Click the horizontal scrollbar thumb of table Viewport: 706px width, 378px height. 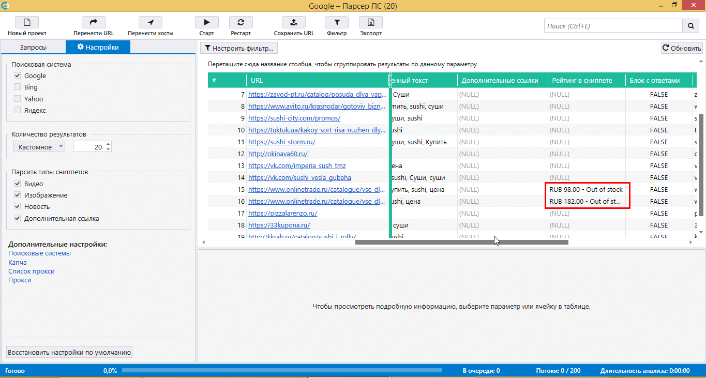click(462, 242)
